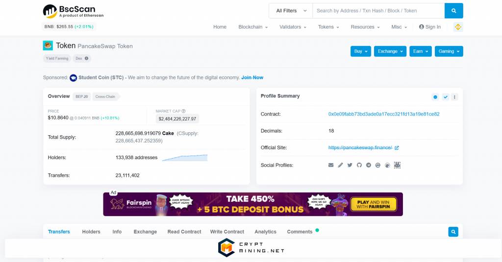The height and width of the screenshot is (262, 502).
Task: Open the contract address link
Action: coord(384,114)
